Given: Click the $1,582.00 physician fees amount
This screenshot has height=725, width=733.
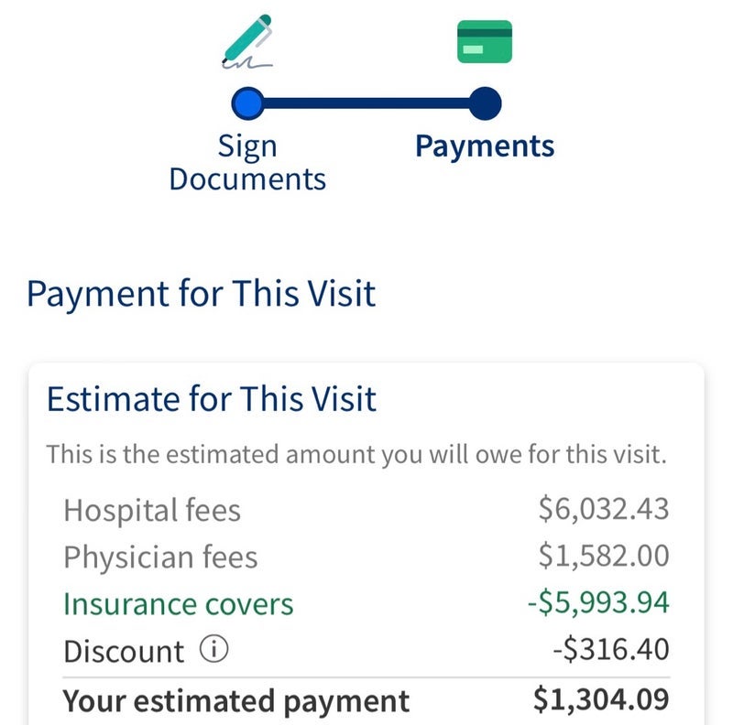Looking at the screenshot, I should point(604,557).
